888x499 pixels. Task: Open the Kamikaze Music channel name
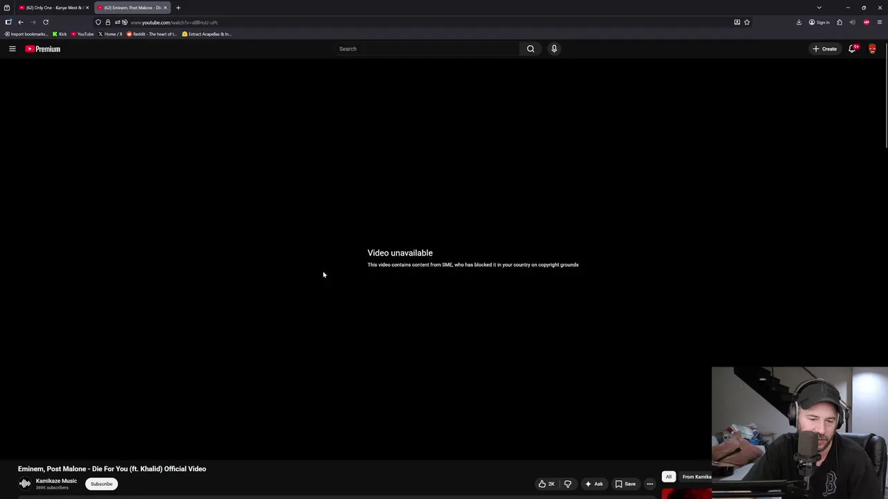pyautogui.click(x=56, y=481)
